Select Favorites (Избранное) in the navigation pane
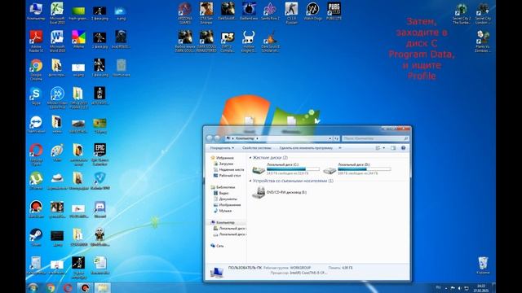 tap(222, 158)
